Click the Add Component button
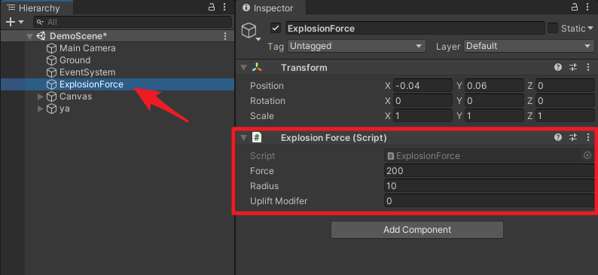This screenshot has height=275, width=598. [417, 230]
